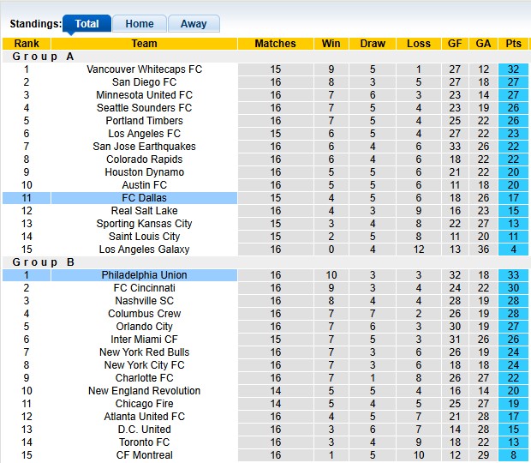Select the Minnesota United FC entry

[x=144, y=95]
